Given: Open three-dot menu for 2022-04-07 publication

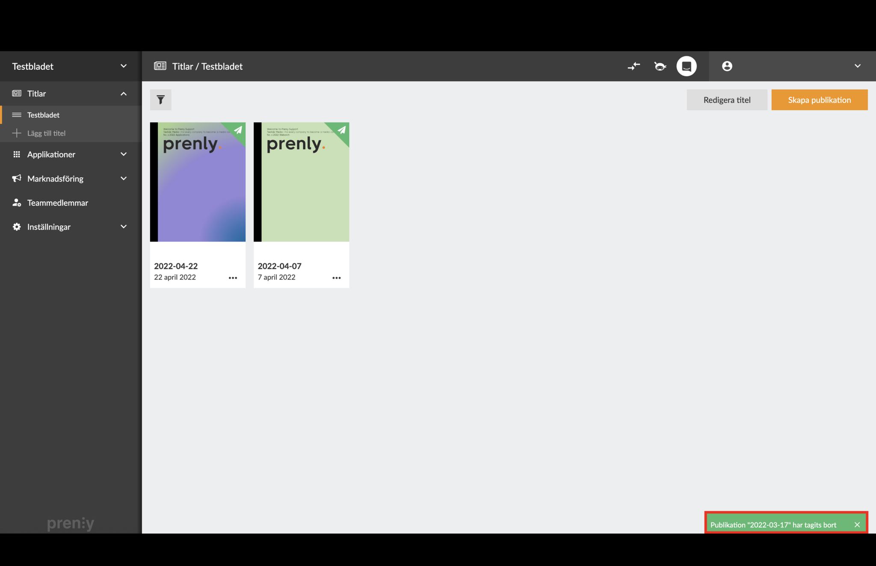Looking at the screenshot, I should click(x=337, y=278).
